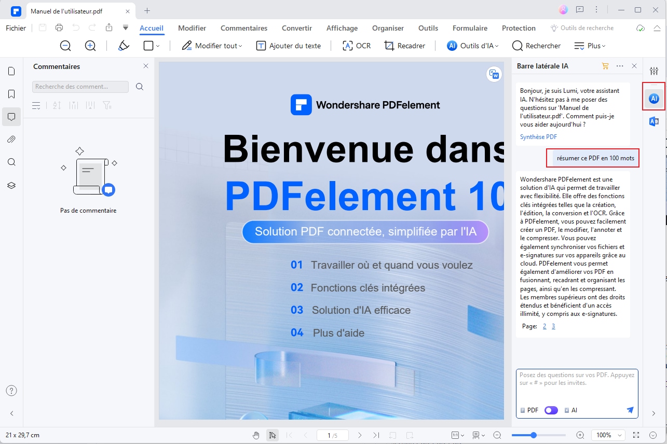Click the print icon
The height and width of the screenshot is (444, 667).
(59, 27)
